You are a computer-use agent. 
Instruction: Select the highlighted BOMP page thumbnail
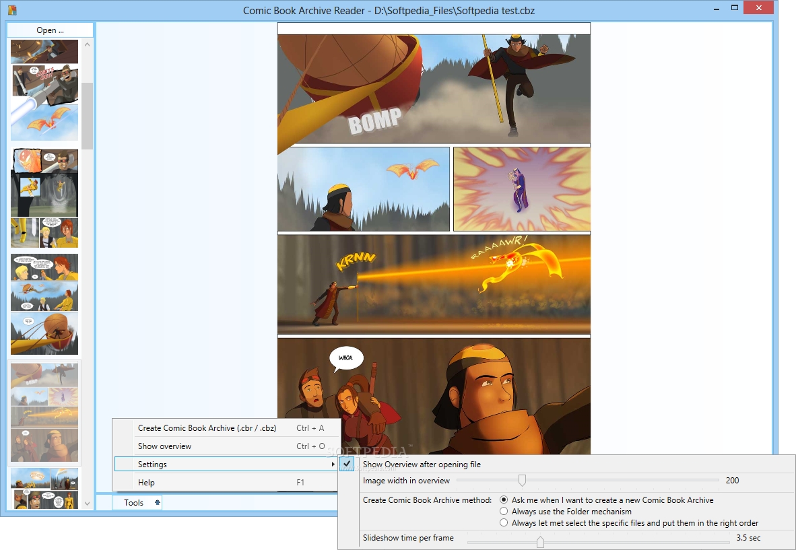click(44, 413)
